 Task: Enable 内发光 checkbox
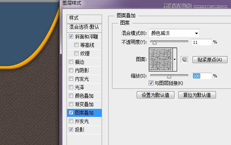[71, 78]
